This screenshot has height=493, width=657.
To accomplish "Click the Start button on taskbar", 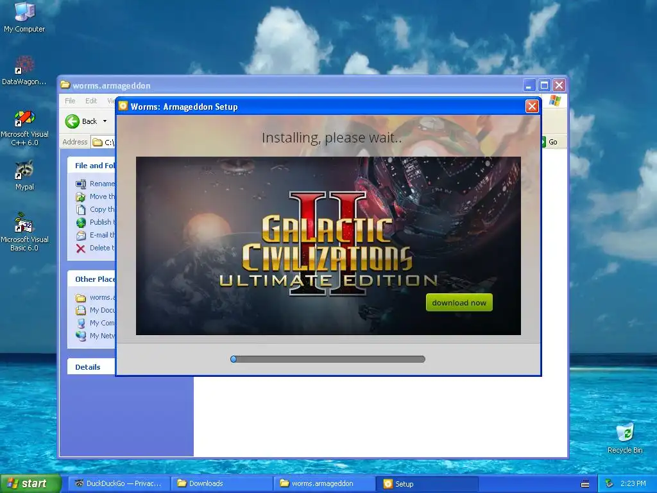I will click(30, 484).
